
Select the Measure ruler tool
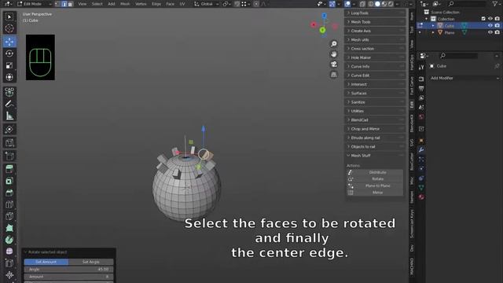(x=9, y=116)
